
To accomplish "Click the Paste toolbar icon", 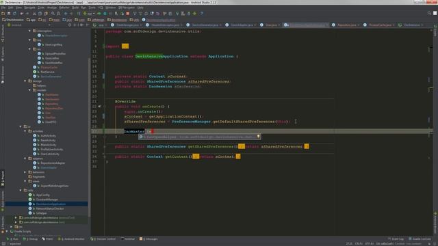I will click(x=46, y=14).
